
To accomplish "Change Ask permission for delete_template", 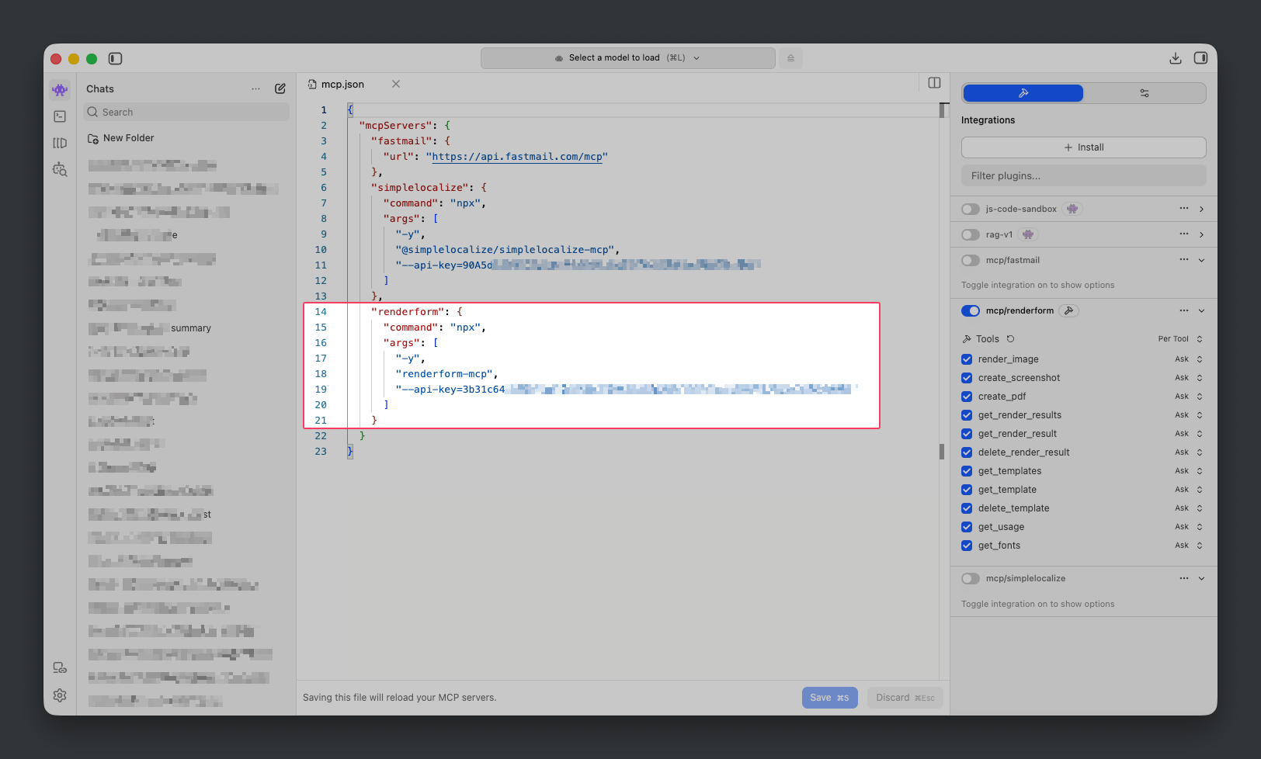I will click(1189, 508).
